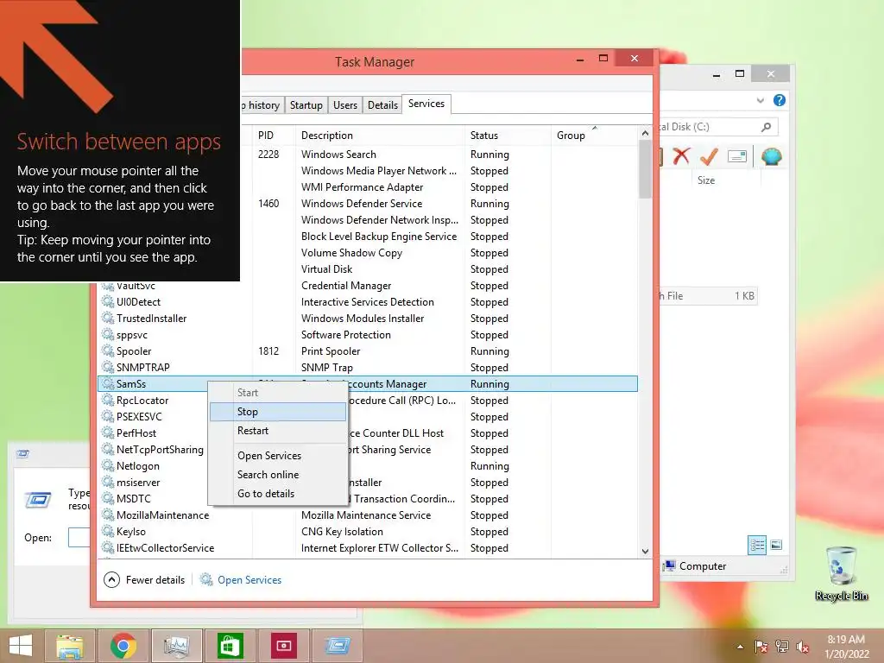This screenshot has height=663, width=884.
Task: Click the PSEXESVC service gear icon
Action: [108, 416]
